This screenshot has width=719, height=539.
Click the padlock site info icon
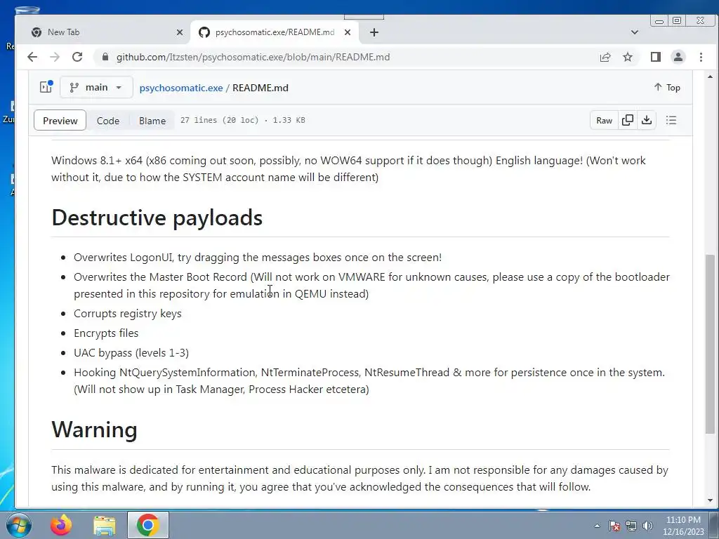click(x=105, y=57)
